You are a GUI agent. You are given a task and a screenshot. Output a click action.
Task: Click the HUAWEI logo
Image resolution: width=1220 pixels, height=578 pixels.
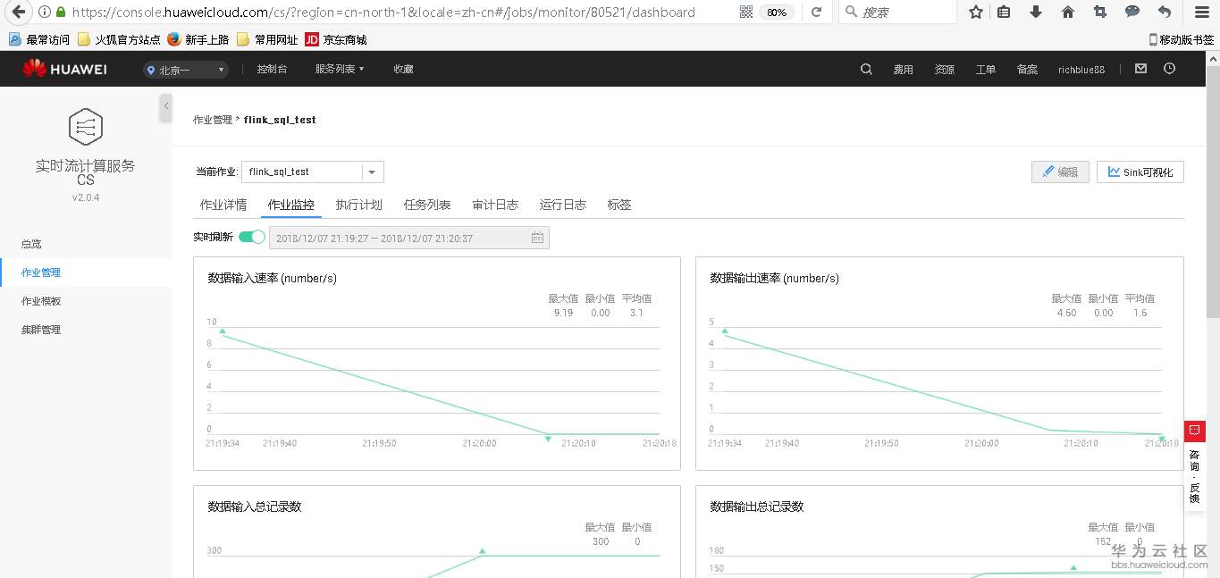tap(63, 69)
